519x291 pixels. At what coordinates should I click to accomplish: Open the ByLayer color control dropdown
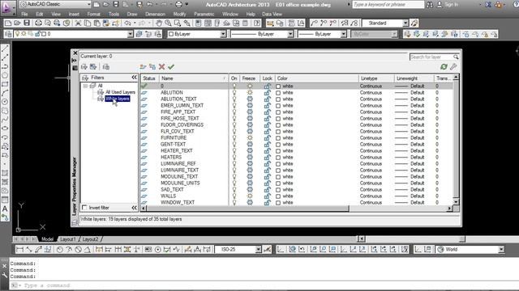(223, 34)
